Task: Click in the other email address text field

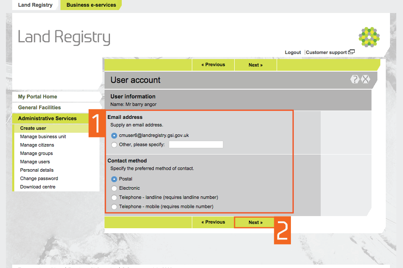Action: click(x=196, y=145)
